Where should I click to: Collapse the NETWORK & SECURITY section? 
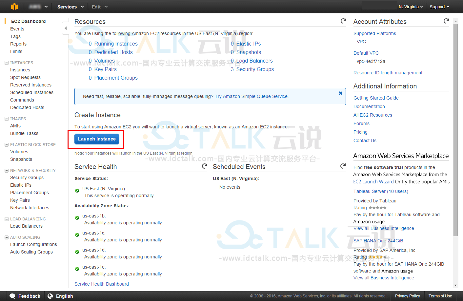pyautogui.click(x=7, y=171)
